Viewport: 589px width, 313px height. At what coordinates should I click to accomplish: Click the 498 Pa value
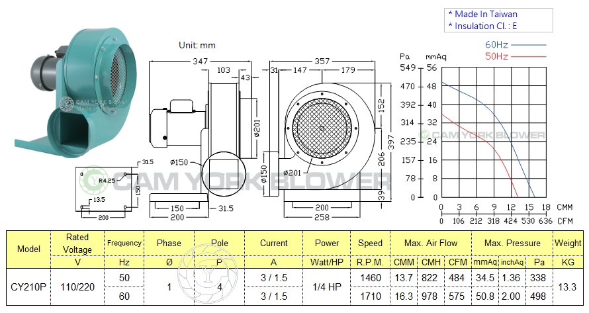(x=538, y=296)
